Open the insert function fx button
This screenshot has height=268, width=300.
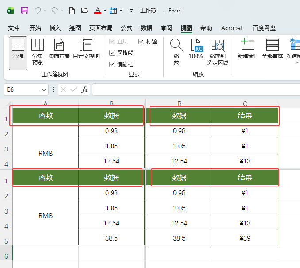point(85,89)
